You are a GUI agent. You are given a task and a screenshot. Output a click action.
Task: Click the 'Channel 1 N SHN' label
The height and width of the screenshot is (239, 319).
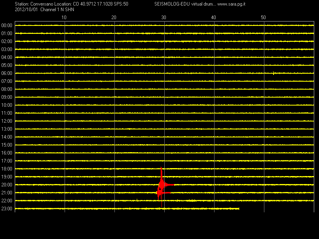click(x=57, y=10)
